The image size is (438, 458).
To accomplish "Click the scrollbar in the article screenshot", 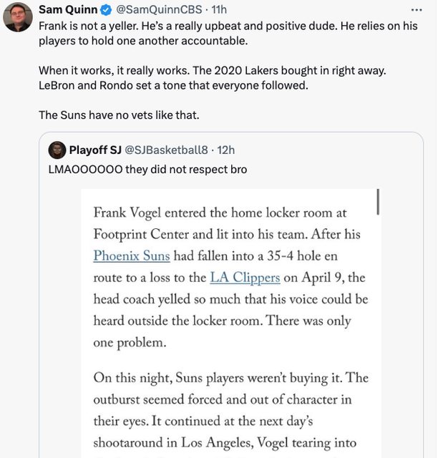I will click(x=376, y=202).
